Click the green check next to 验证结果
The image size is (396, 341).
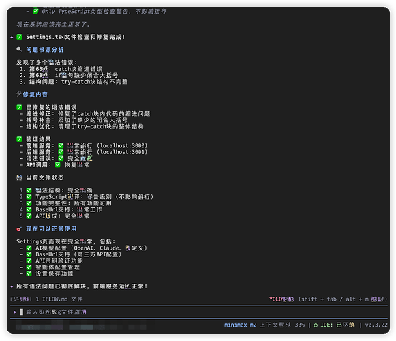tap(19, 139)
